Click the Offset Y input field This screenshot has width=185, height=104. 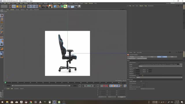137,72
